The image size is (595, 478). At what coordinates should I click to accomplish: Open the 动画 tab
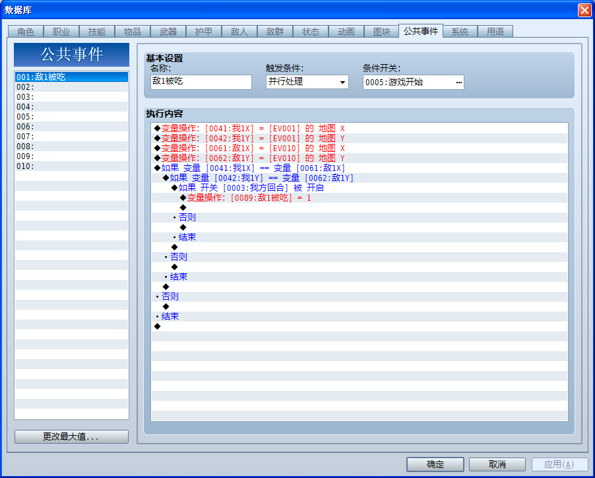(346, 32)
